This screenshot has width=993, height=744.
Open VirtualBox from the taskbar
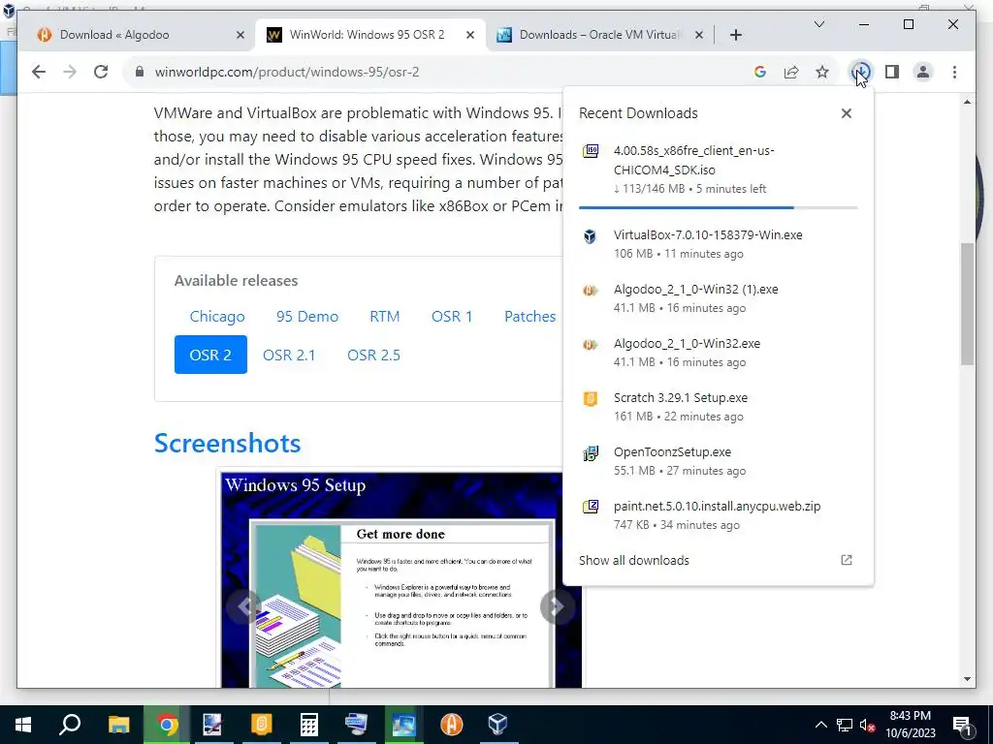click(x=498, y=725)
